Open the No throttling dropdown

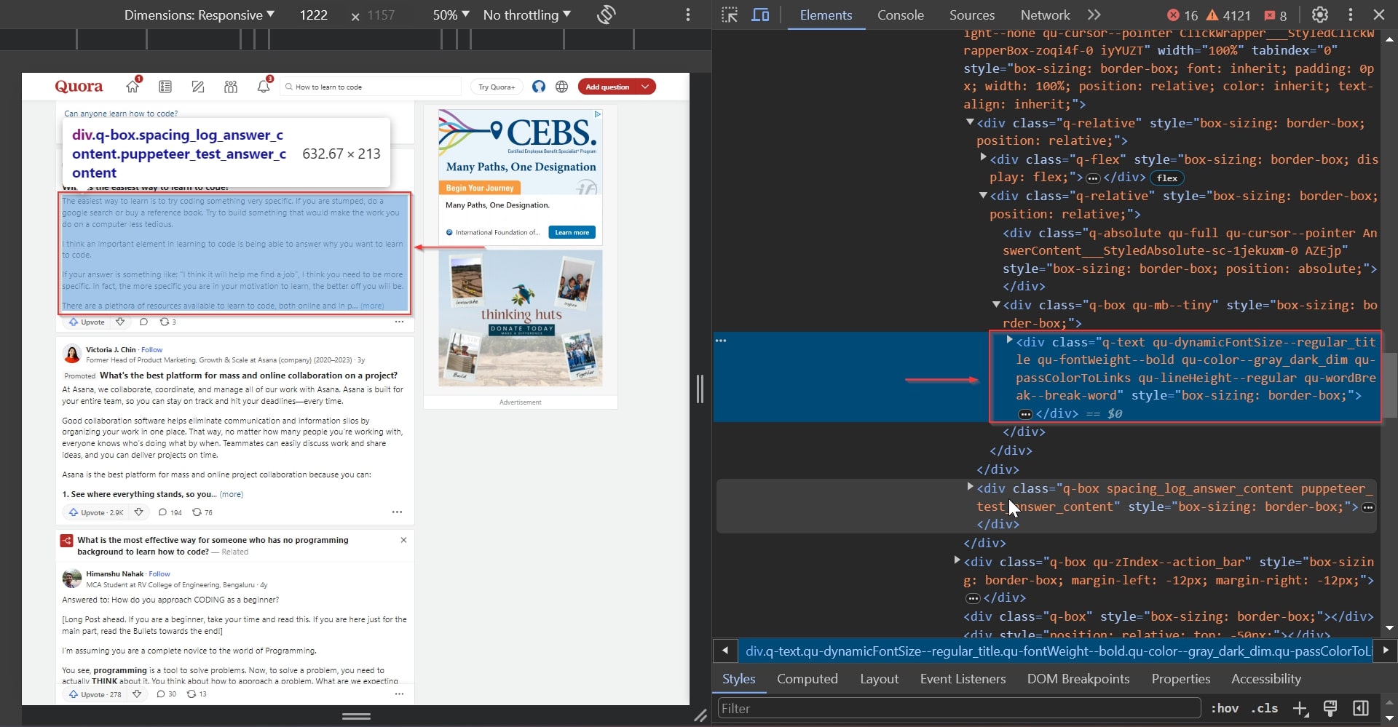point(526,15)
